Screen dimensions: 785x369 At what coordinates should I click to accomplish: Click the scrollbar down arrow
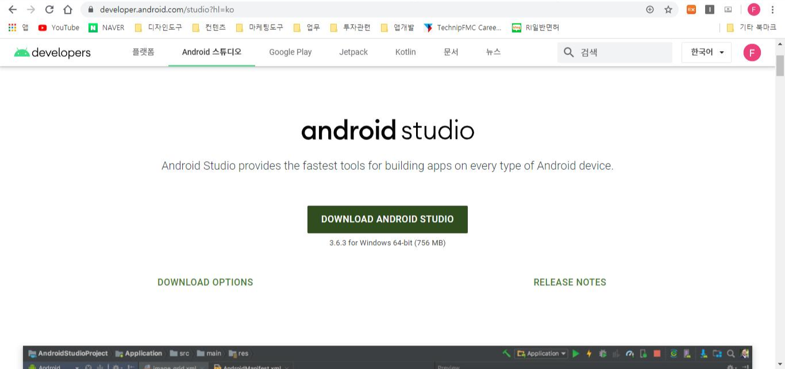click(x=780, y=365)
